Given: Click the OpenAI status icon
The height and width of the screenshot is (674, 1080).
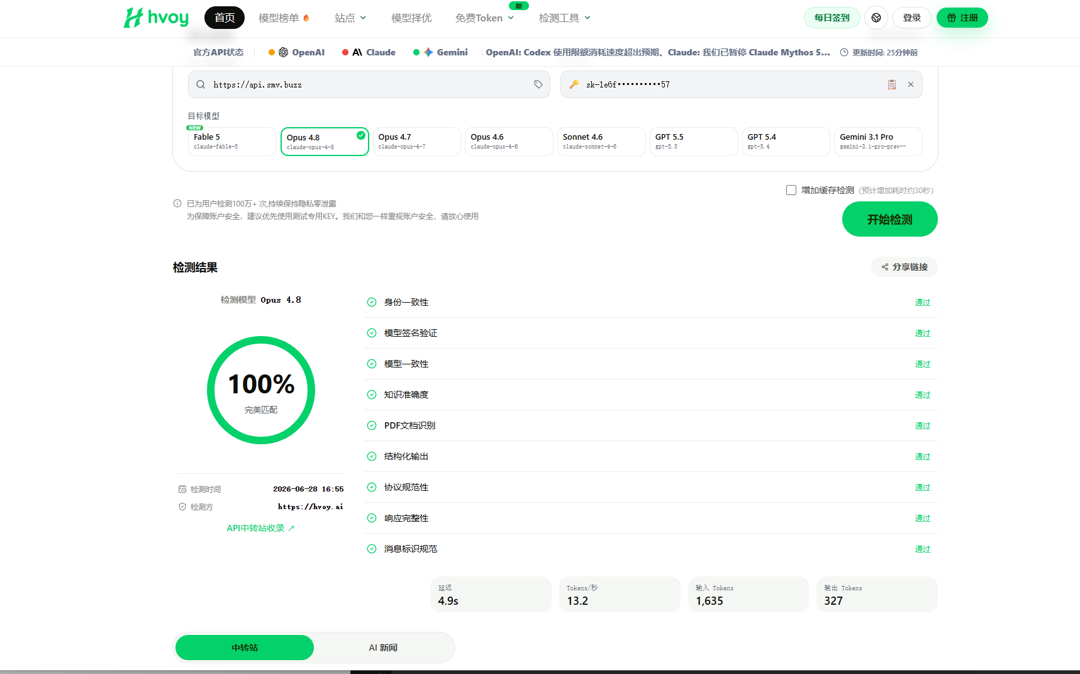Looking at the screenshot, I should (284, 52).
